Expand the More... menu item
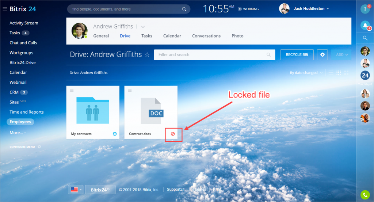This screenshot has height=202, width=374. point(18,133)
